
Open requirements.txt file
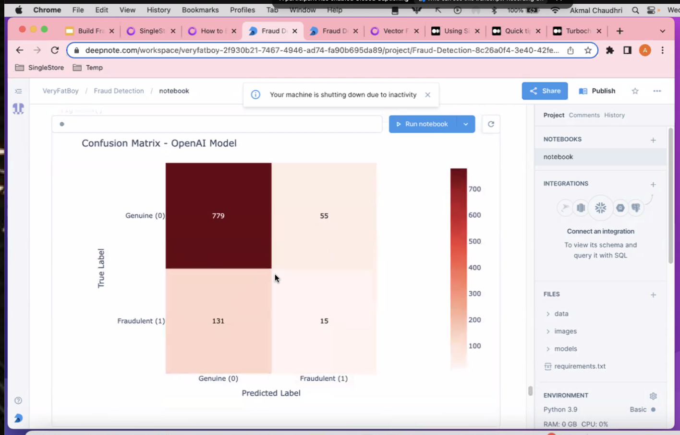tap(579, 366)
